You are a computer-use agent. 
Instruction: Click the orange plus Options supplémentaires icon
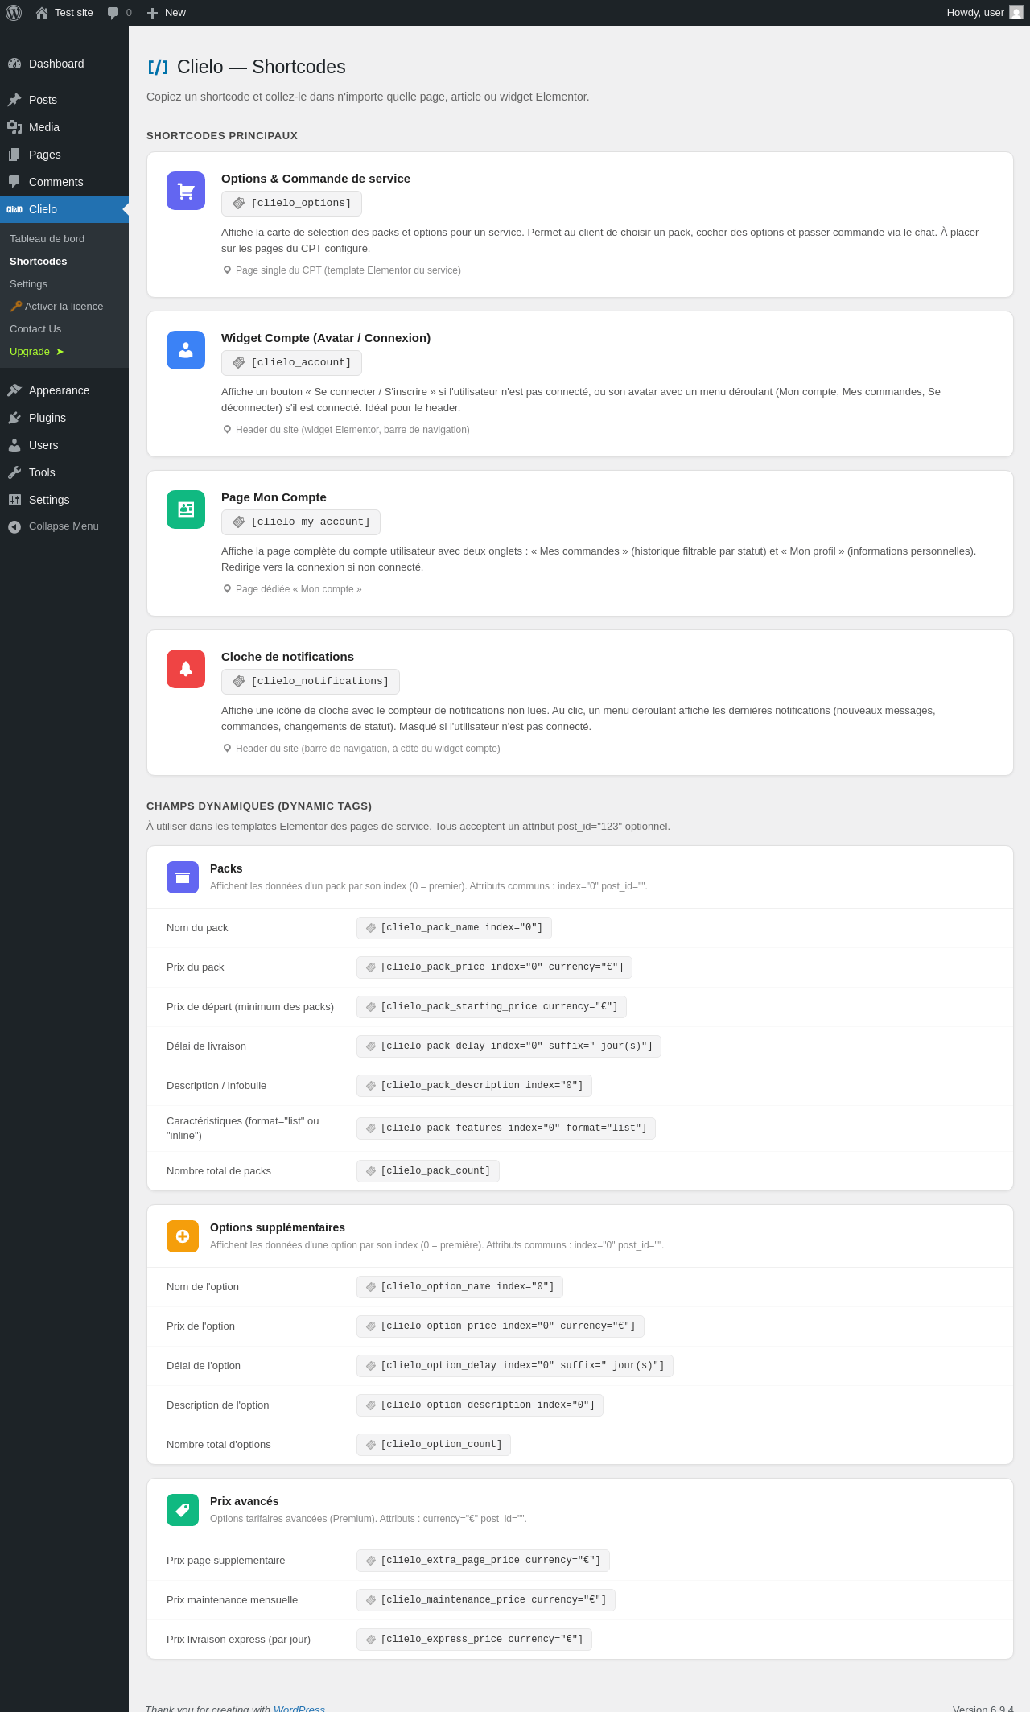[183, 1236]
